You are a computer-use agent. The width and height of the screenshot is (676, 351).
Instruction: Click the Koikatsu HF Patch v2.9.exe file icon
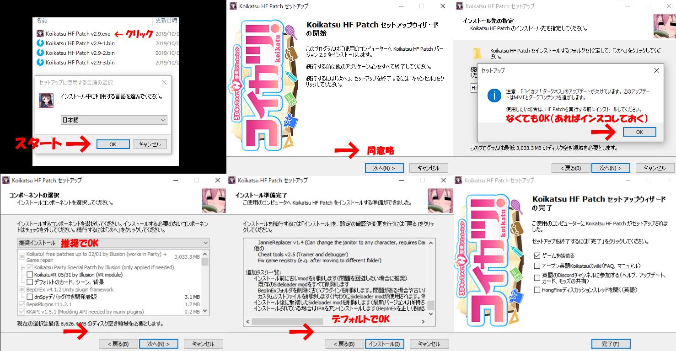(40, 33)
